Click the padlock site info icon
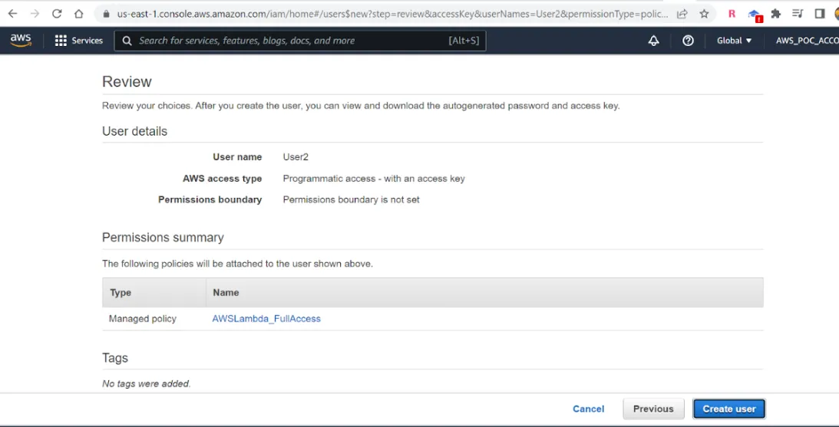The image size is (839, 427). point(106,15)
